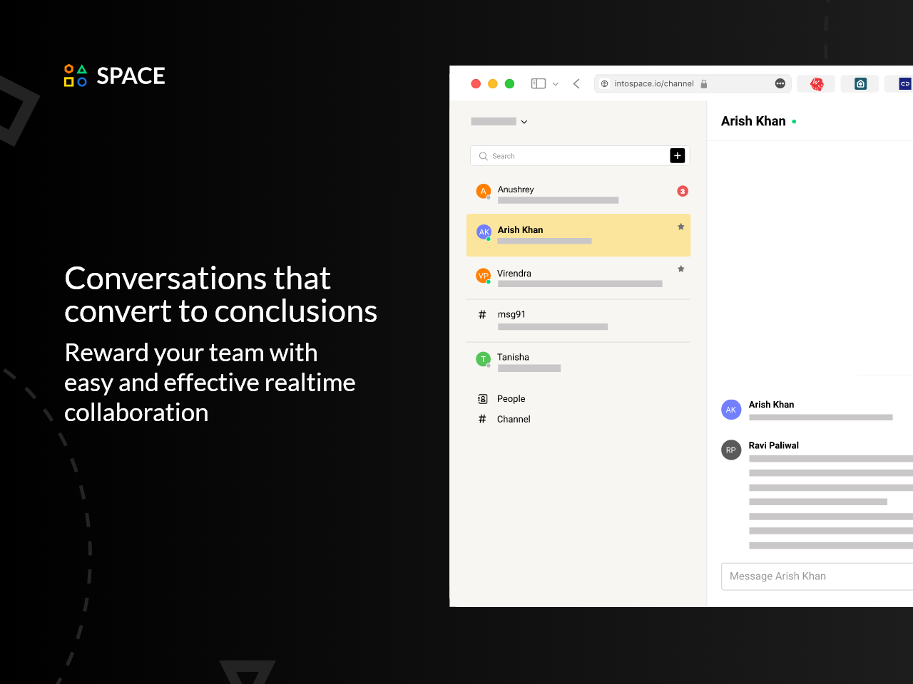
Task: Toggle the browser sidebar panel icon
Action: (538, 83)
